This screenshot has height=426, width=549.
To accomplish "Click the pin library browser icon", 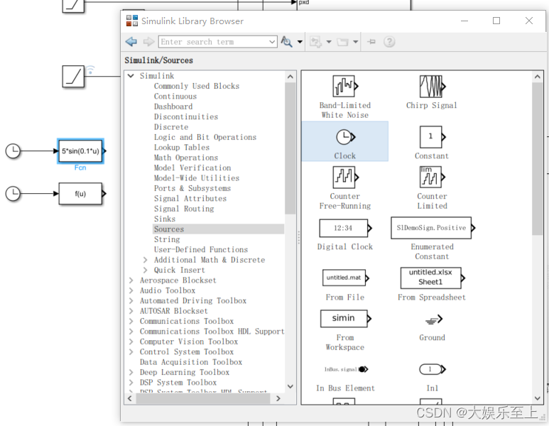I will pos(371,42).
